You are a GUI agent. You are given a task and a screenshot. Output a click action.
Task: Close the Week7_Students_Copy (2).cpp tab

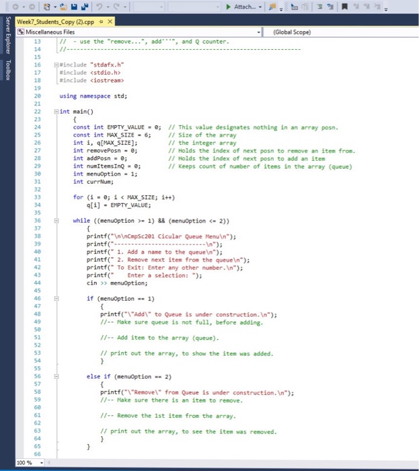coord(110,22)
